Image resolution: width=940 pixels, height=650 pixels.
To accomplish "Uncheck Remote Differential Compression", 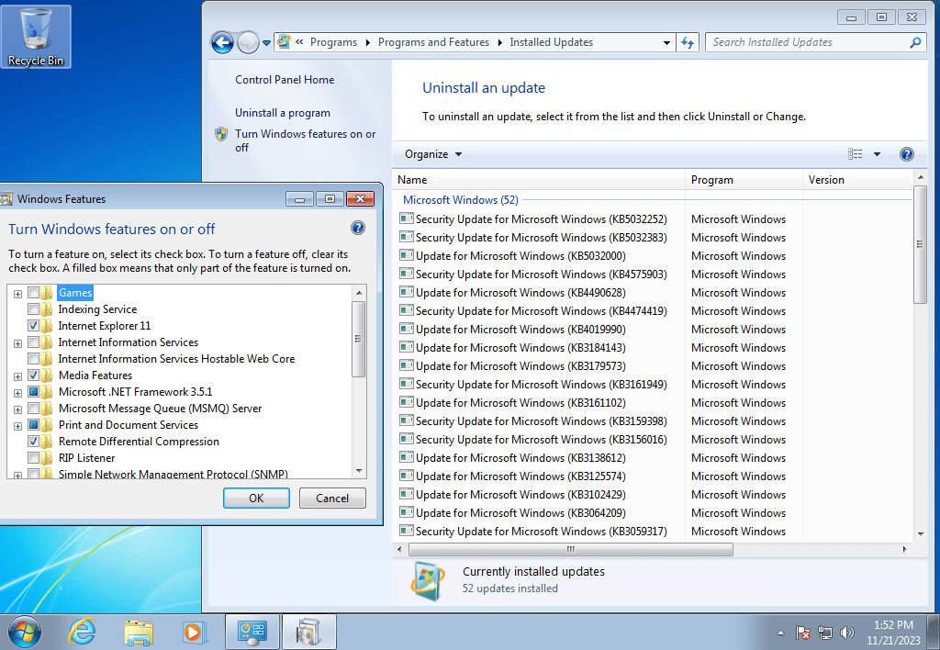I will coord(34,442).
